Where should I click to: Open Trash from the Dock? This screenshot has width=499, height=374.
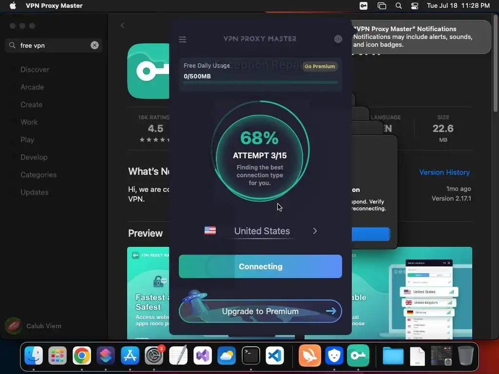click(x=465, y=355)
